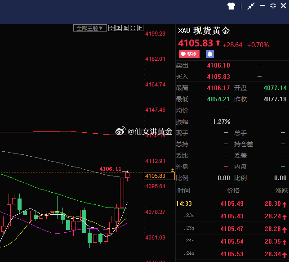Click the 卖出 price 4106.18
289x262 pixels.
click(218, 65)
